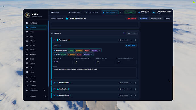Expand the first Michelle Smith suspect card
Screen dimensions: 196x110
131,83
